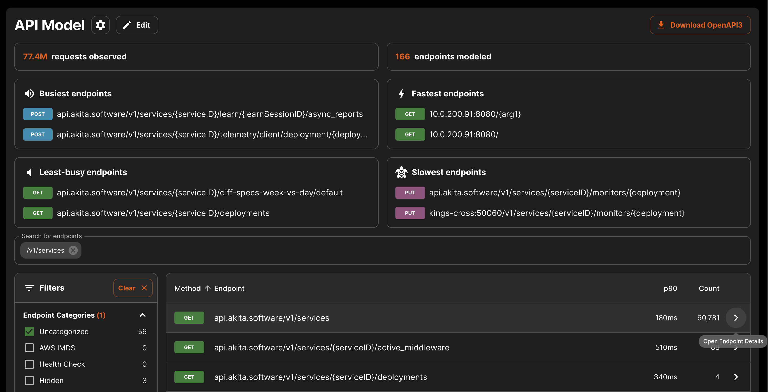Clear all filters with Clear button

132,288
